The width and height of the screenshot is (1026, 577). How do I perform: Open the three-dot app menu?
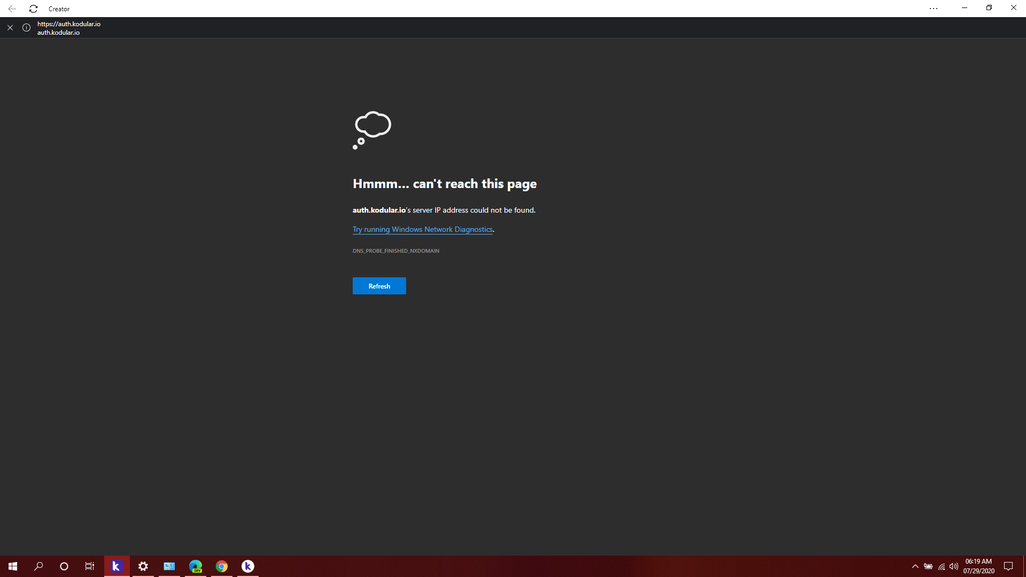coord(934,9)
